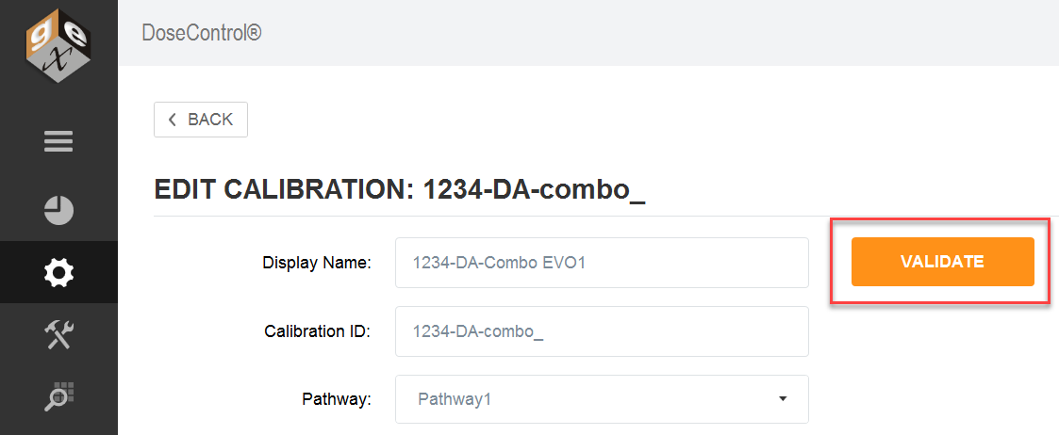Click the Calibration ID label
Image resolution: width=1059 pixels, height=435 pixels.
click(317, 331)
